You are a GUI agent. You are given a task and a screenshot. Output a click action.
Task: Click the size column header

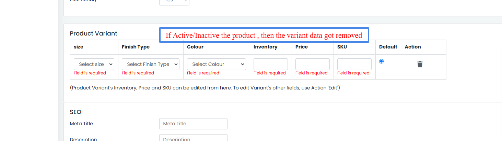tap(79, 47)
